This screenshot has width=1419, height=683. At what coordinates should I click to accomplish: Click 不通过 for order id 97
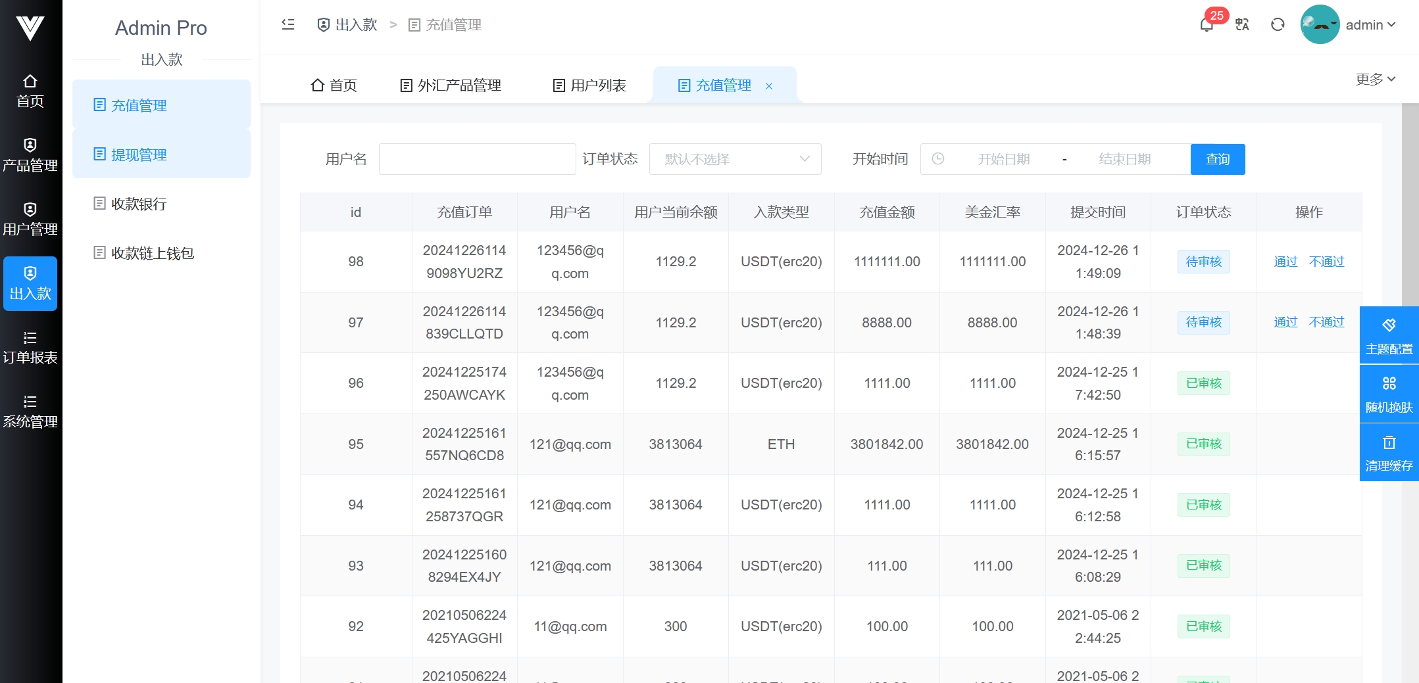(1326, 322)
